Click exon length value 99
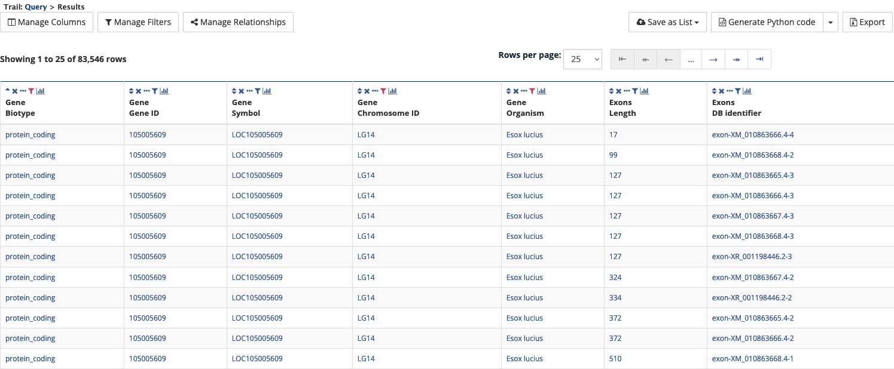The image size is (894, 369). (x=614, y=155)
